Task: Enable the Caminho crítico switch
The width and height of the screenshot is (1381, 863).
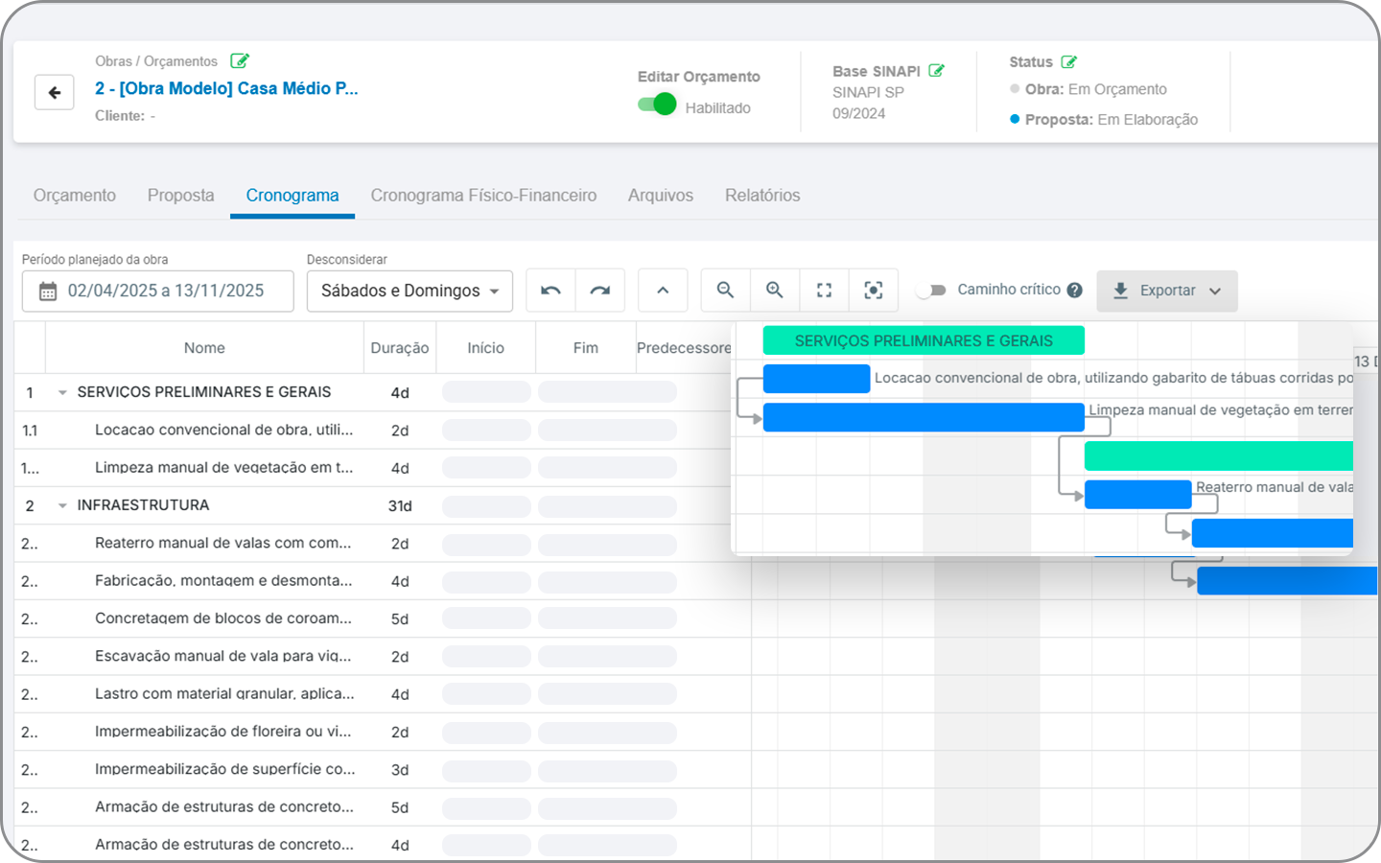Action: tap(930, 291)
